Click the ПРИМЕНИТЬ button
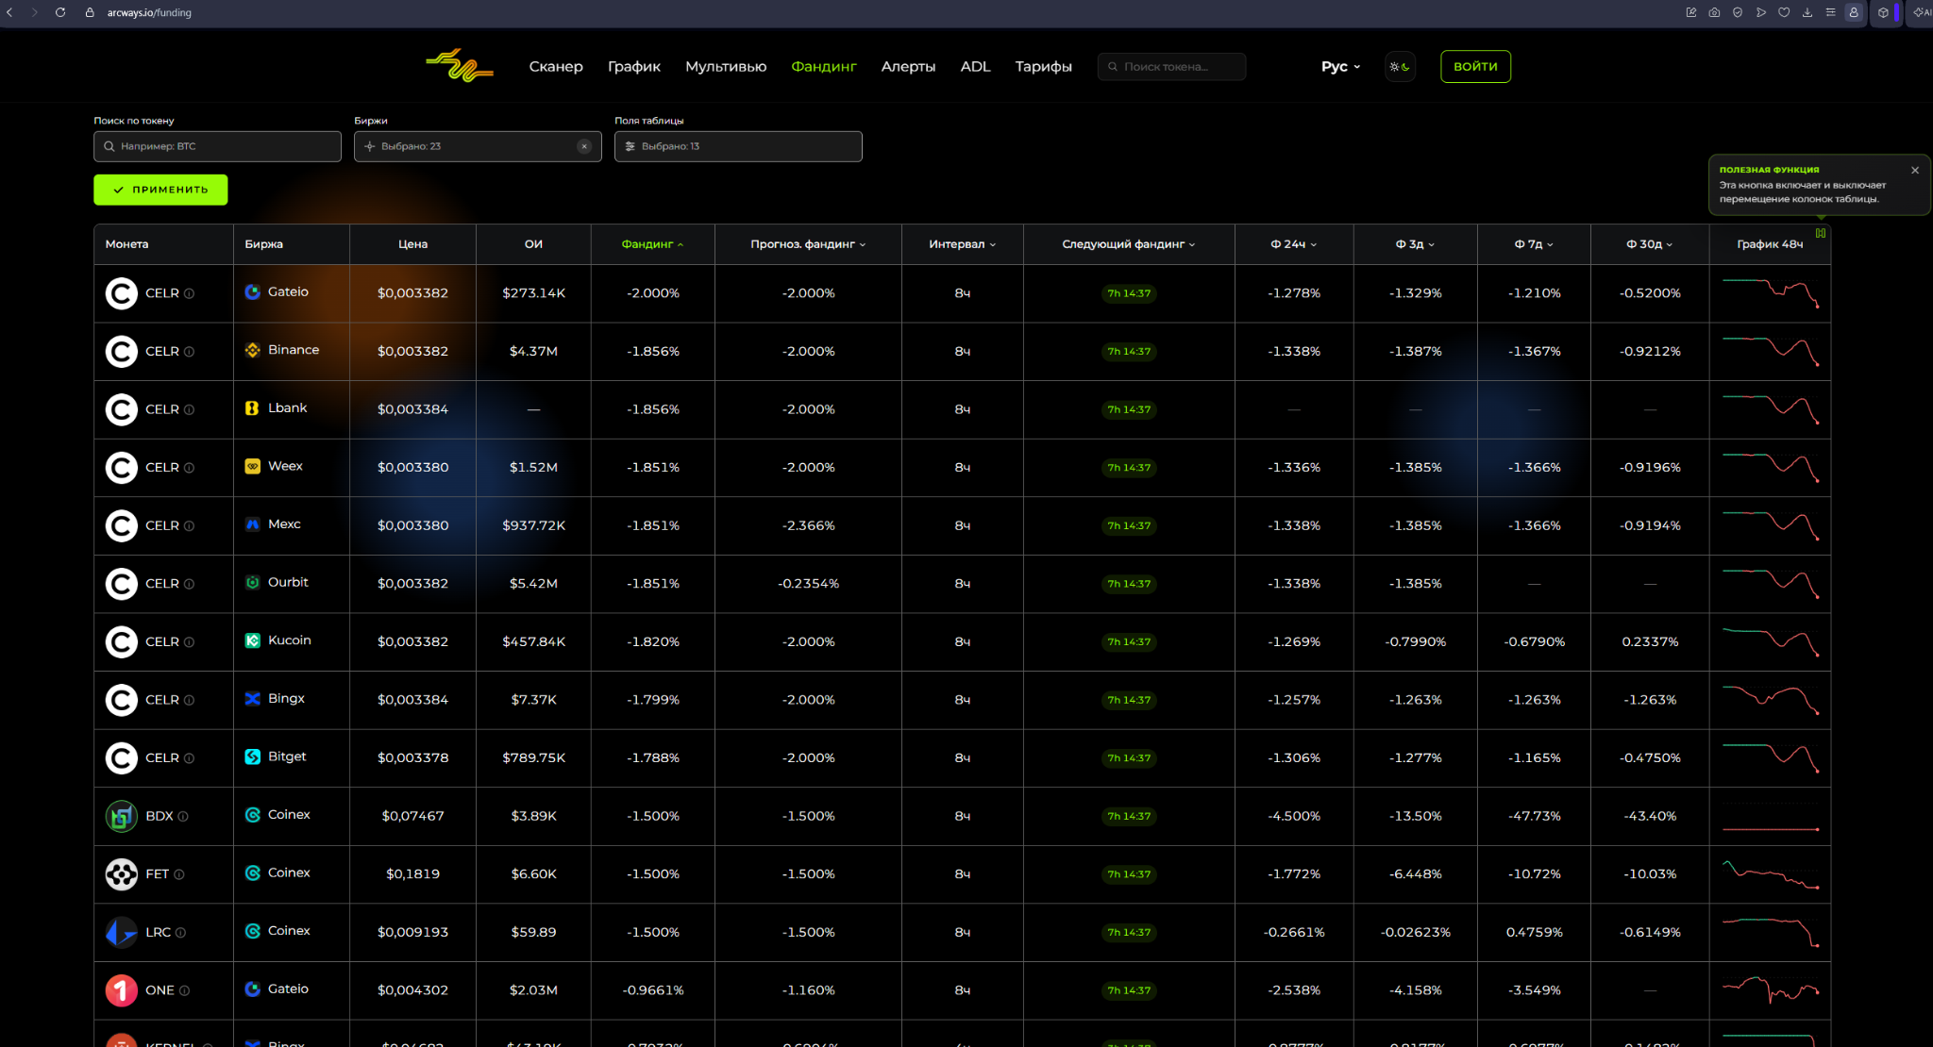Image resolution: width=1933 pixels, height=1047 pixels. tap(160, 190)
